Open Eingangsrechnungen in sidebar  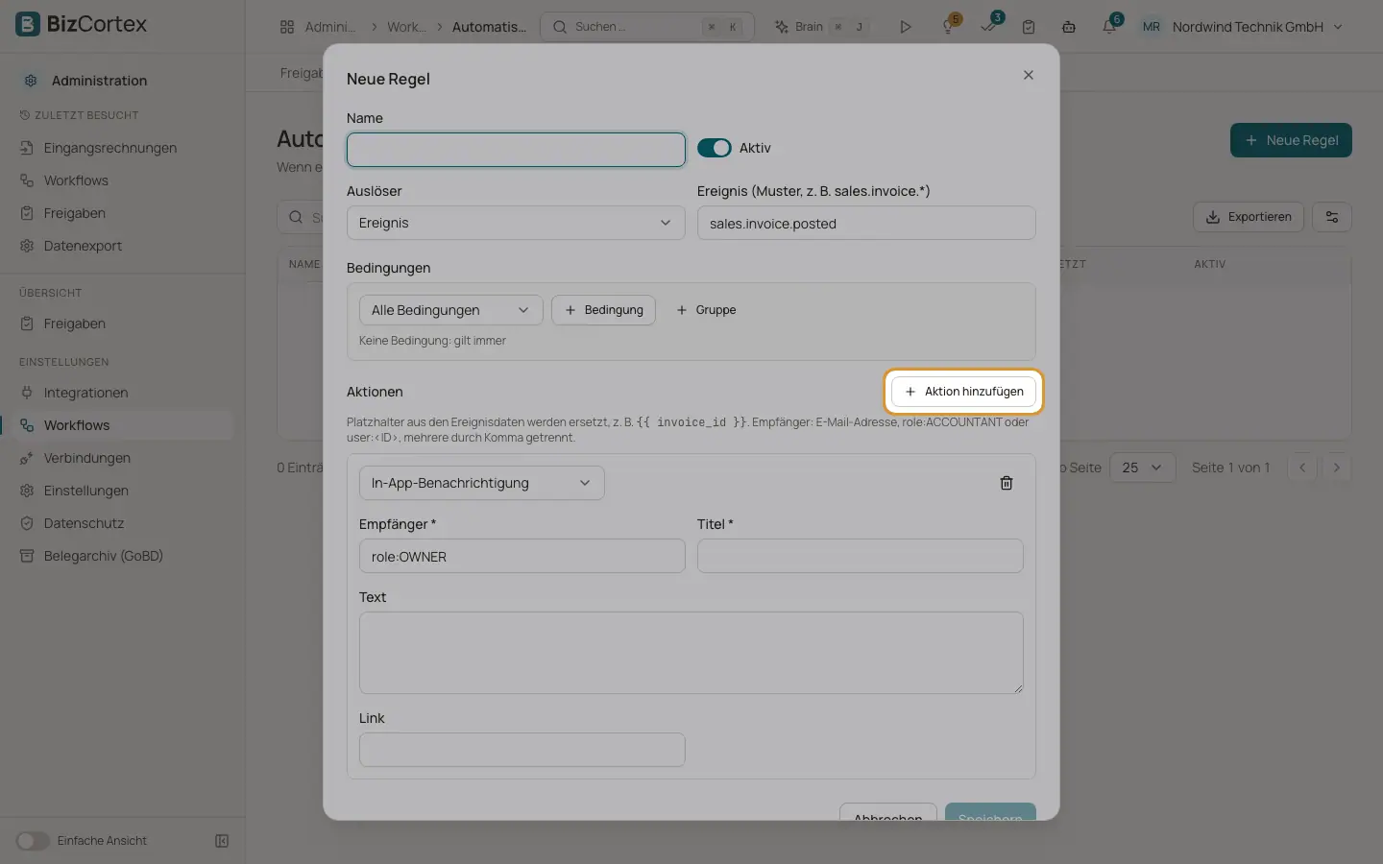pos(109,148)
